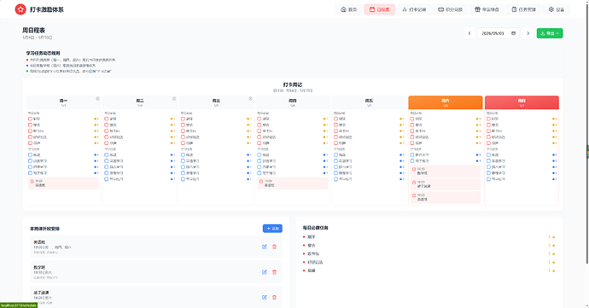The width and height of the screenshot is (589, 308).
Task: Tick 周一's last blue study-task checkbox
Action: click(30, 173)
